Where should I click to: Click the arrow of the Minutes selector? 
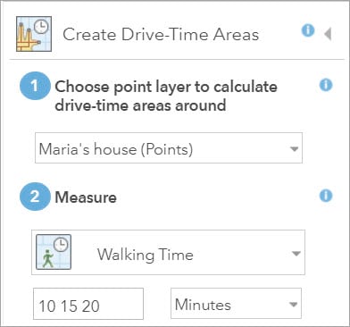point(293,305)
